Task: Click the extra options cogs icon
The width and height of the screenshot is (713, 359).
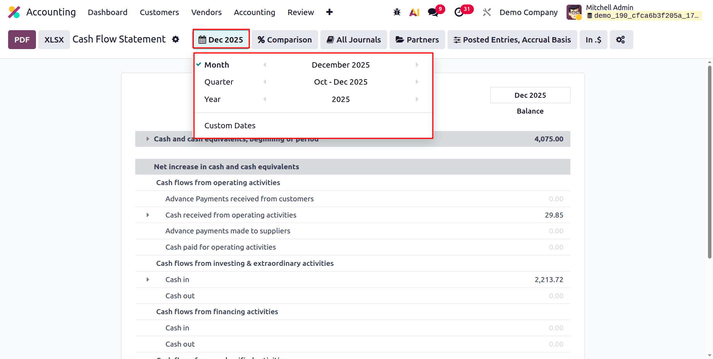Action: click(621, 39)
